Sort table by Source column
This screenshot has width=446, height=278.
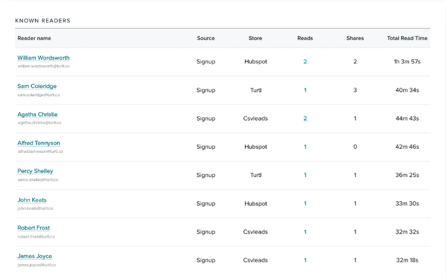coord(206,39)
